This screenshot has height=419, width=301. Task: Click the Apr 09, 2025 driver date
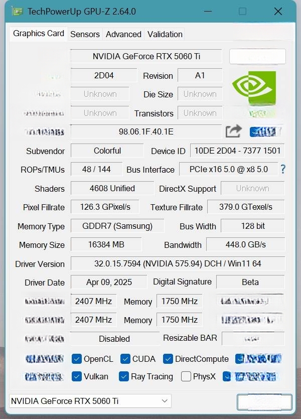(109, 282)
